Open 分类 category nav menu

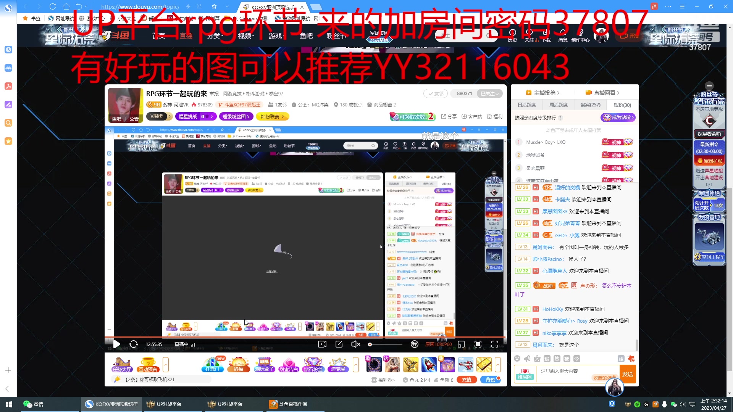click(x=215, y=36)
